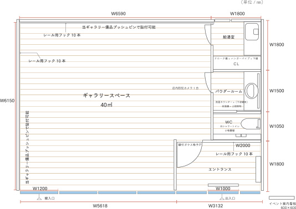Select the W3132 bottom dimension label

click(216, 206)
